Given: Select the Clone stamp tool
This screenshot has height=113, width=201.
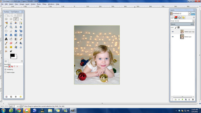Looking at the screenshot, I should pos(6,47).
